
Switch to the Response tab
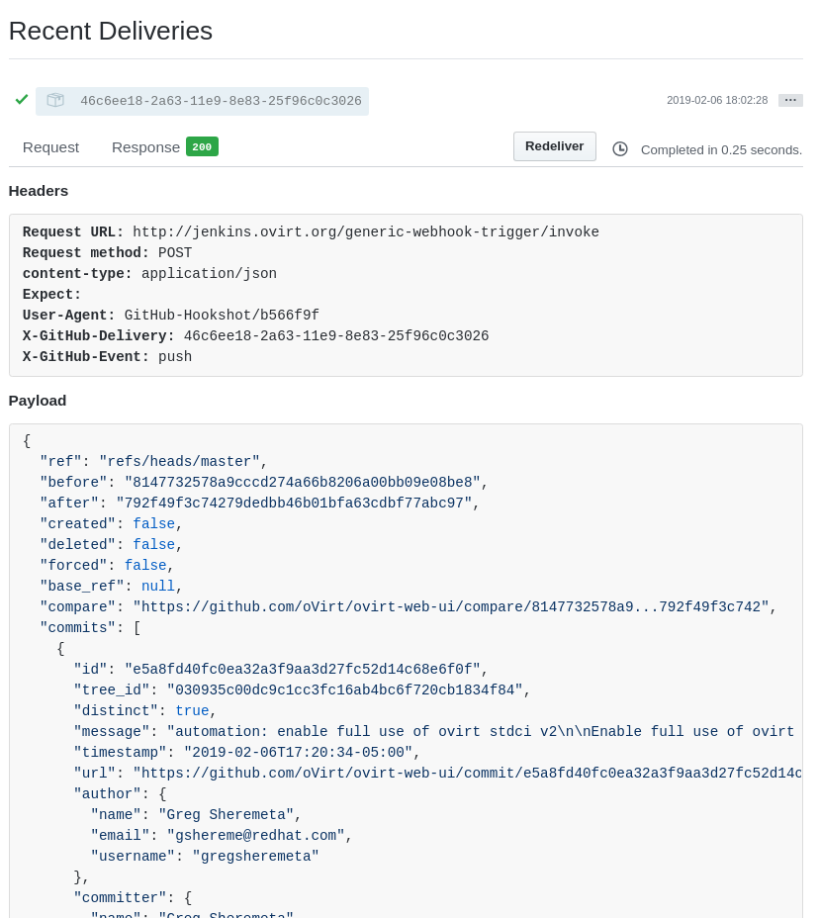click(145, 147)
